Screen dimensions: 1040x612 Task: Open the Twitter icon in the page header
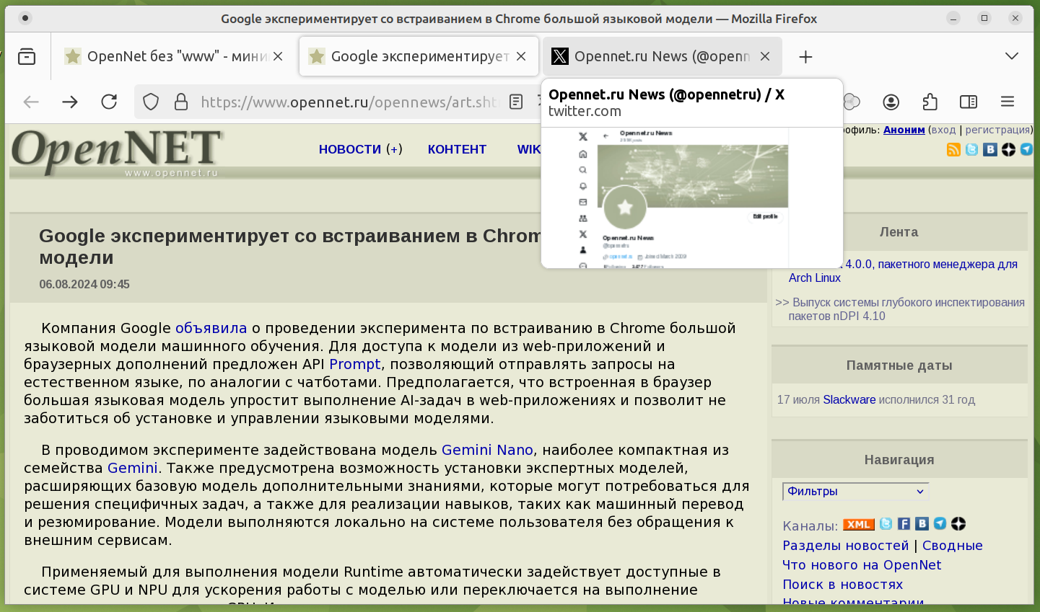(972, 149)
